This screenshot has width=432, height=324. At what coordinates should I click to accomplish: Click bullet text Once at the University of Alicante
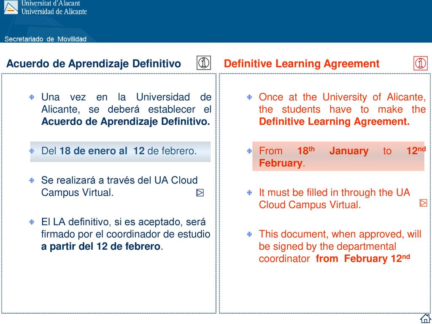(x=342, y=97)
